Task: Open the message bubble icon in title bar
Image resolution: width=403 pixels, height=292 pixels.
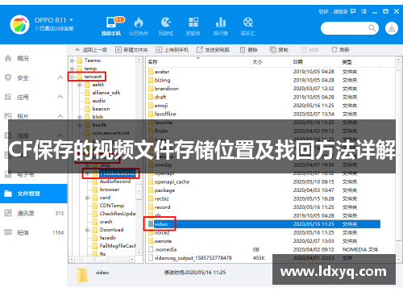Action: 353,11
